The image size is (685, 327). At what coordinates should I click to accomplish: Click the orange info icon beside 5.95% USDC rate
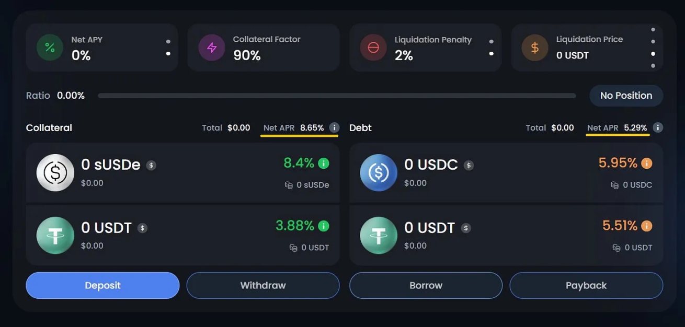point(647,163)
